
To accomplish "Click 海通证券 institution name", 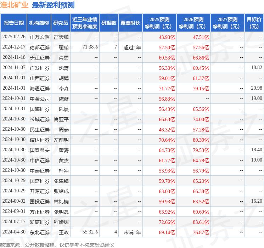I will 40,89.
